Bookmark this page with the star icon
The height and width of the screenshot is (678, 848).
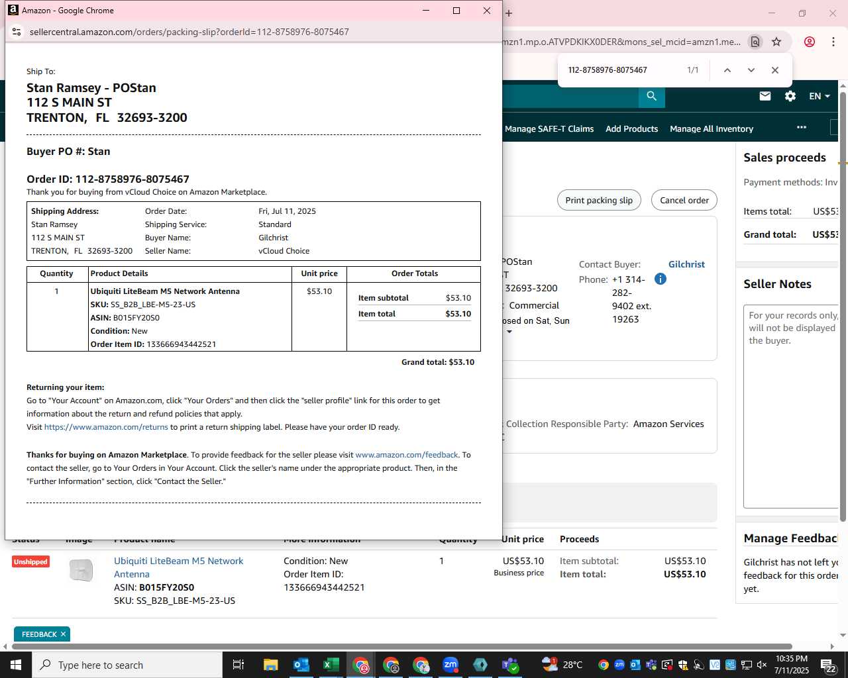coord(776,42)
